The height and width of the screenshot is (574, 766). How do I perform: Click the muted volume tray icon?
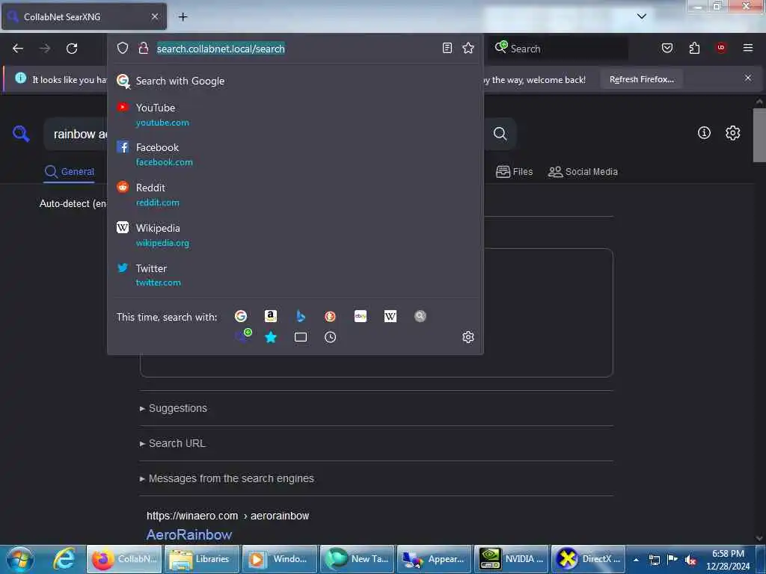(690, 561)
